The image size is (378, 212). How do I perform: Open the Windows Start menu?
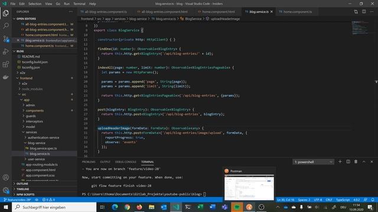click(x=6, y=207)
